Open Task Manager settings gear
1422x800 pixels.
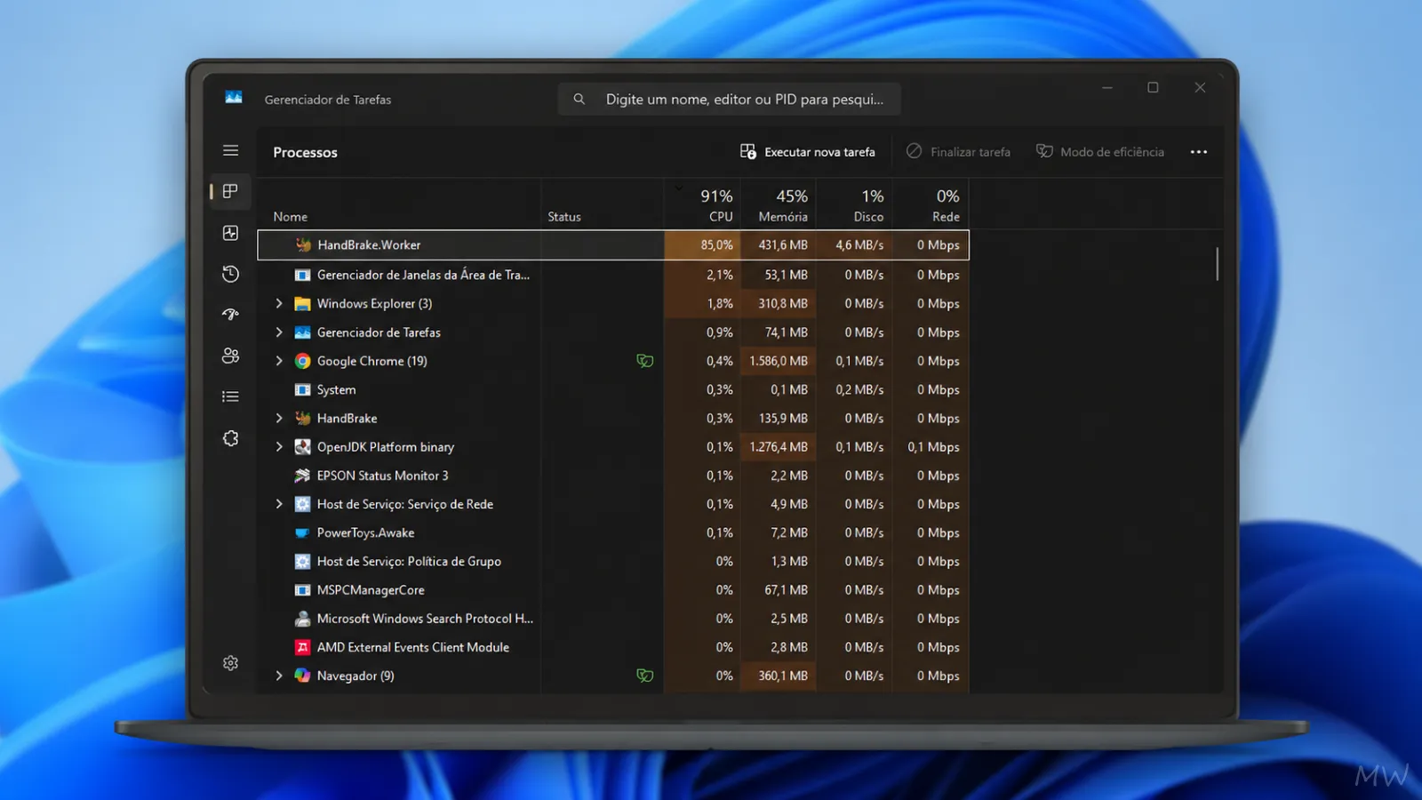tap(230, 663)
